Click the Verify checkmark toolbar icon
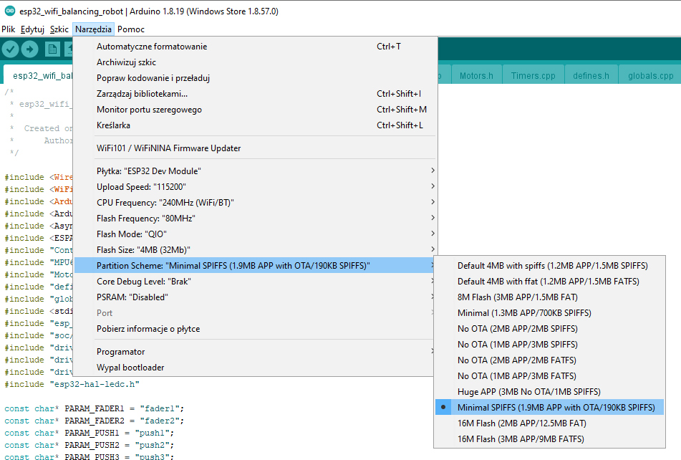 click(x=11, y=49)
